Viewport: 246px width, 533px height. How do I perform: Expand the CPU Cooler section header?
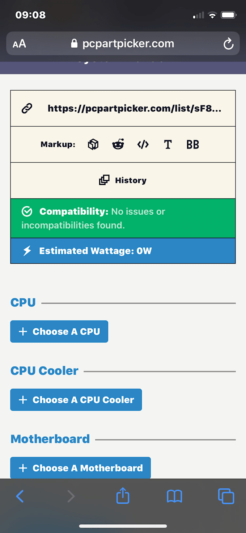[44, 371]
